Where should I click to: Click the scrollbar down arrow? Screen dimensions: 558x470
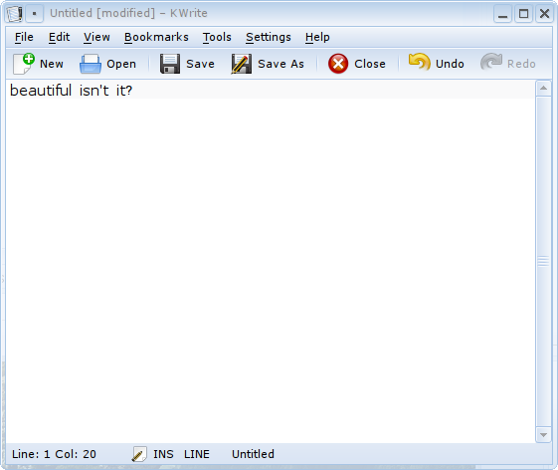pos(543,435)
